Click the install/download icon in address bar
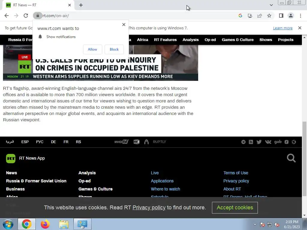307x230 pixels. [250, 16]
